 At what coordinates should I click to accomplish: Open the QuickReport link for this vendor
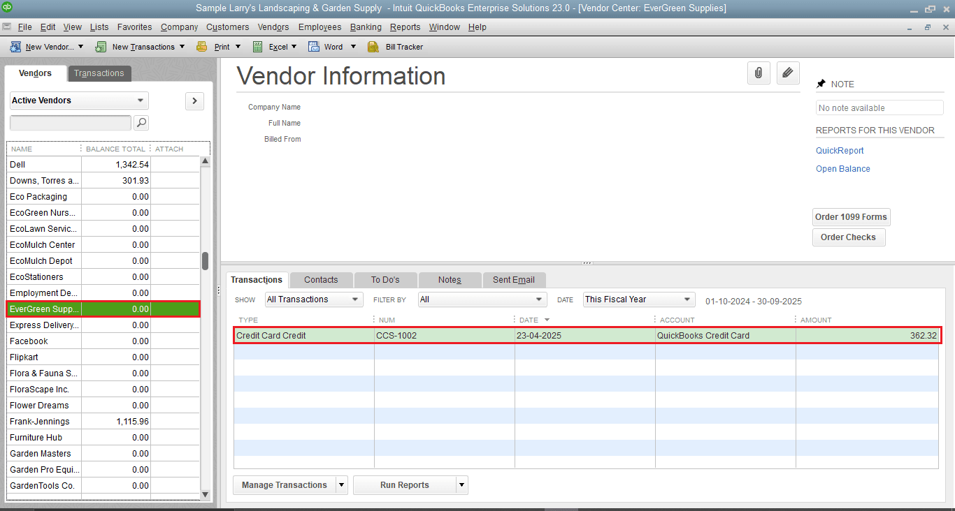[839, 150]
